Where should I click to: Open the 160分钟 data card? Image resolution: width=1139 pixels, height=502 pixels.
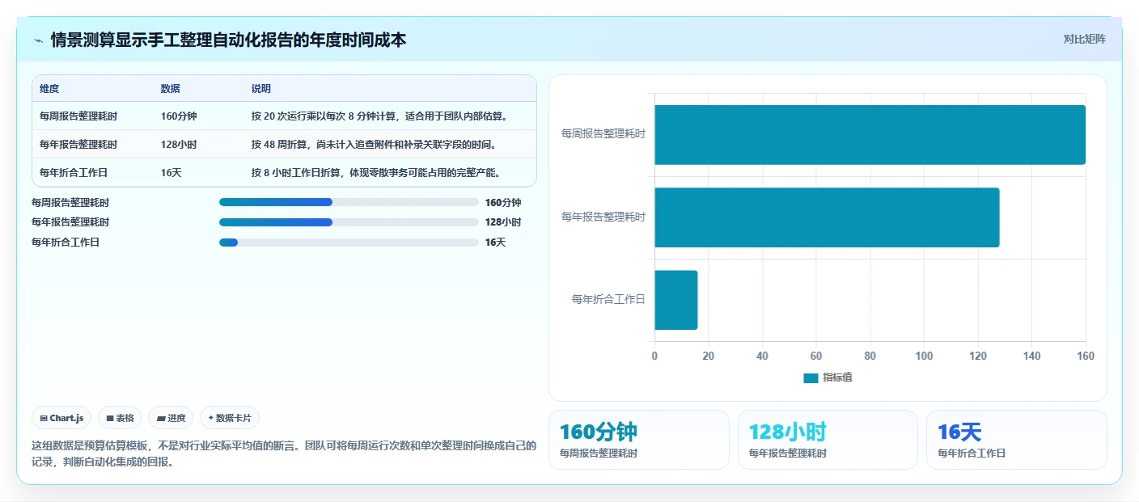coord(639,440)
